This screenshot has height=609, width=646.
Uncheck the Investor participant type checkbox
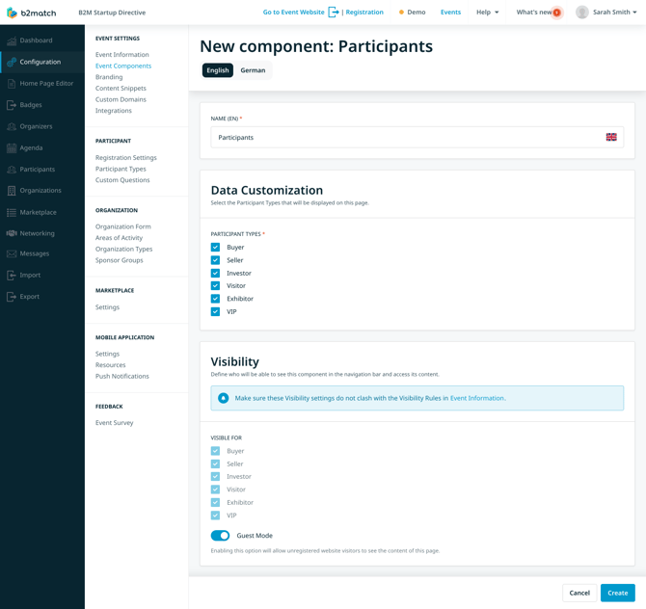coord(215,274)
